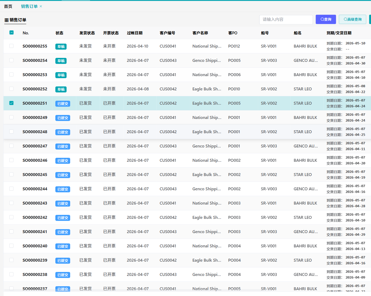
Task: Click the 草稿 badge on SO00000254
Action: point(61,61)
